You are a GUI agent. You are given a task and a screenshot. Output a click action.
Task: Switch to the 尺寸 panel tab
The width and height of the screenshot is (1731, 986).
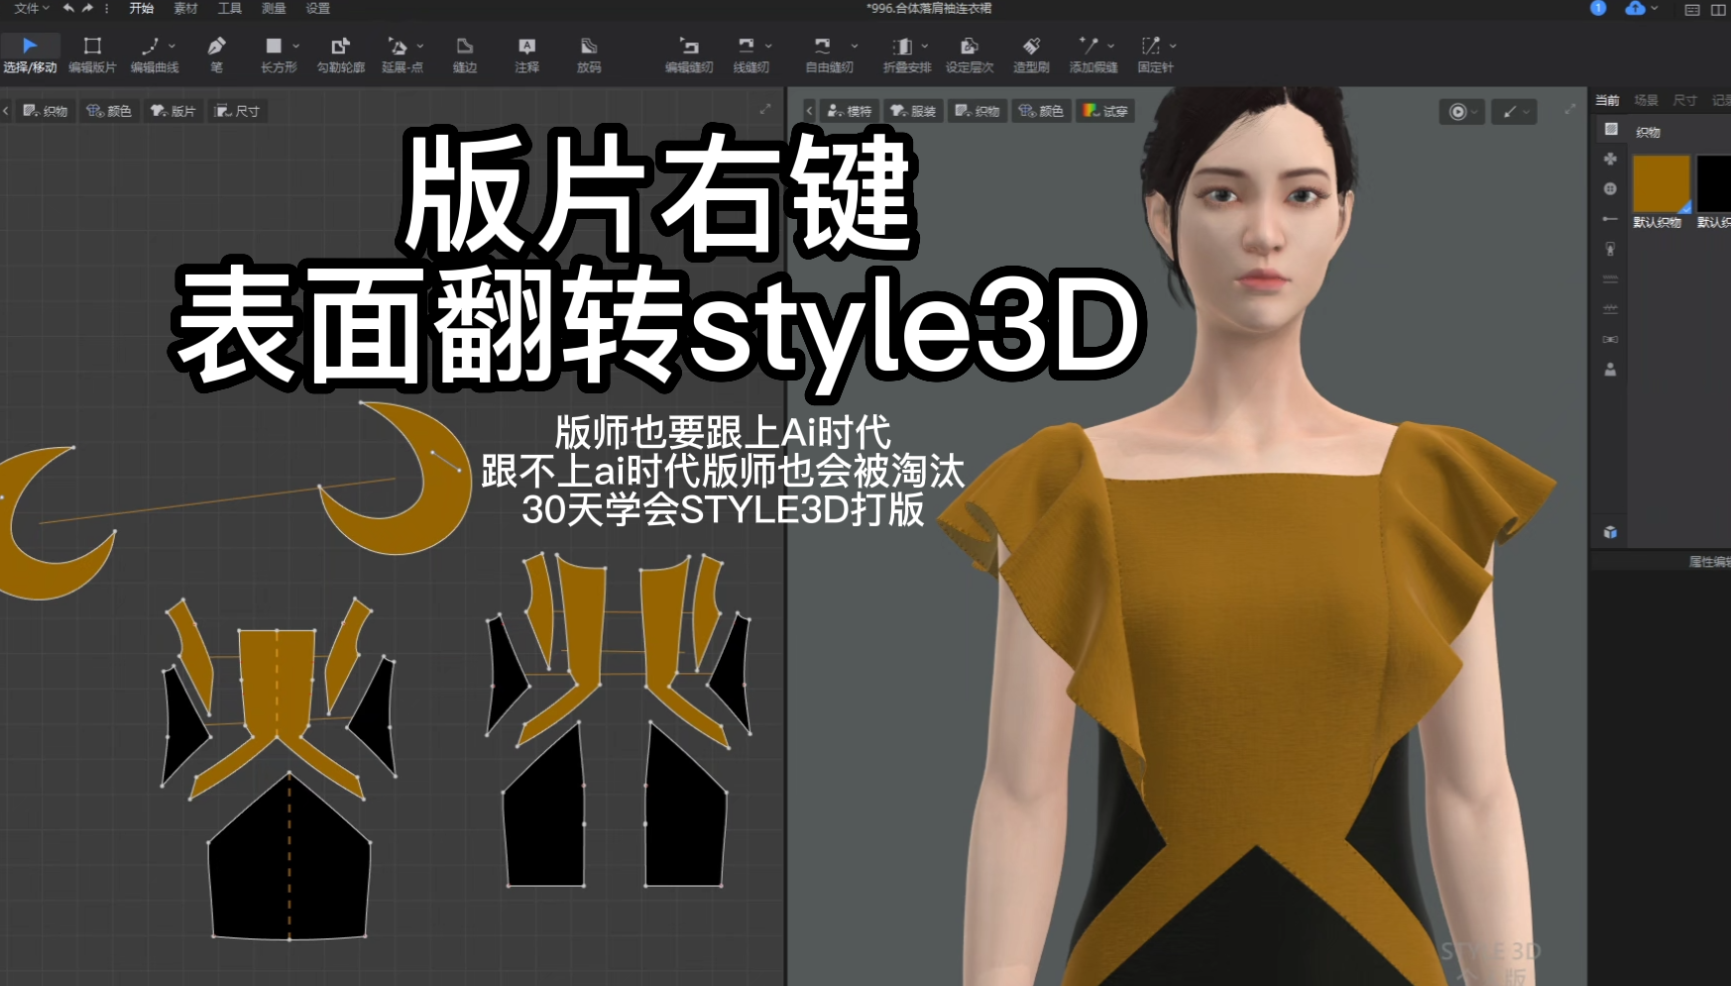click(1684, 100)
